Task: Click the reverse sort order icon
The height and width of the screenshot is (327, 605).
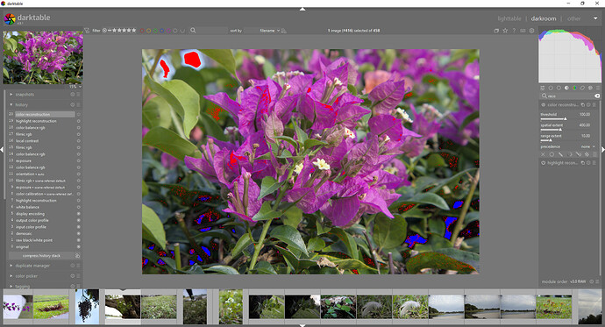Action: point(284,31)
